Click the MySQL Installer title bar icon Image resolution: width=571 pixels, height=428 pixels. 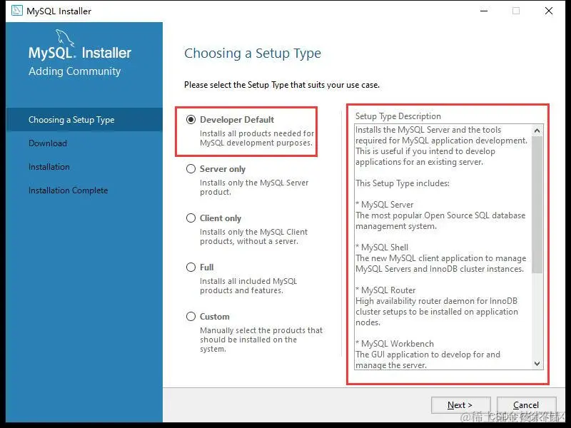coord(17,11)
